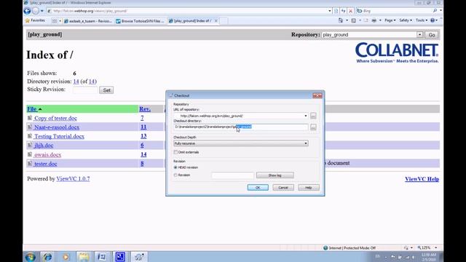Click file icon next to Copy of tester.doc
Image resolution: width=466 pixels, height=262 pixels.
pos(30,118)
